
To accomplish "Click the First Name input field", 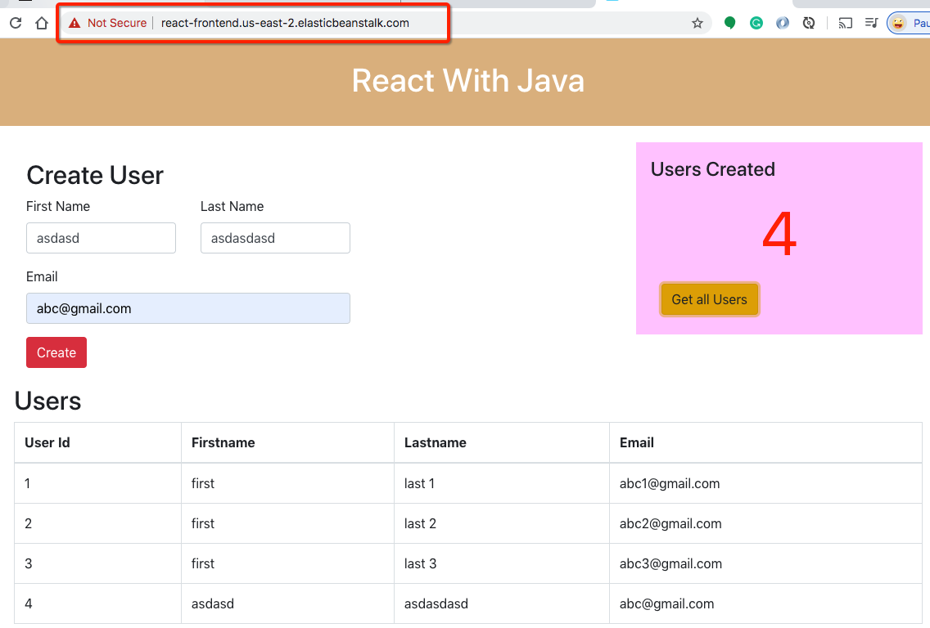I will point(101,238).
